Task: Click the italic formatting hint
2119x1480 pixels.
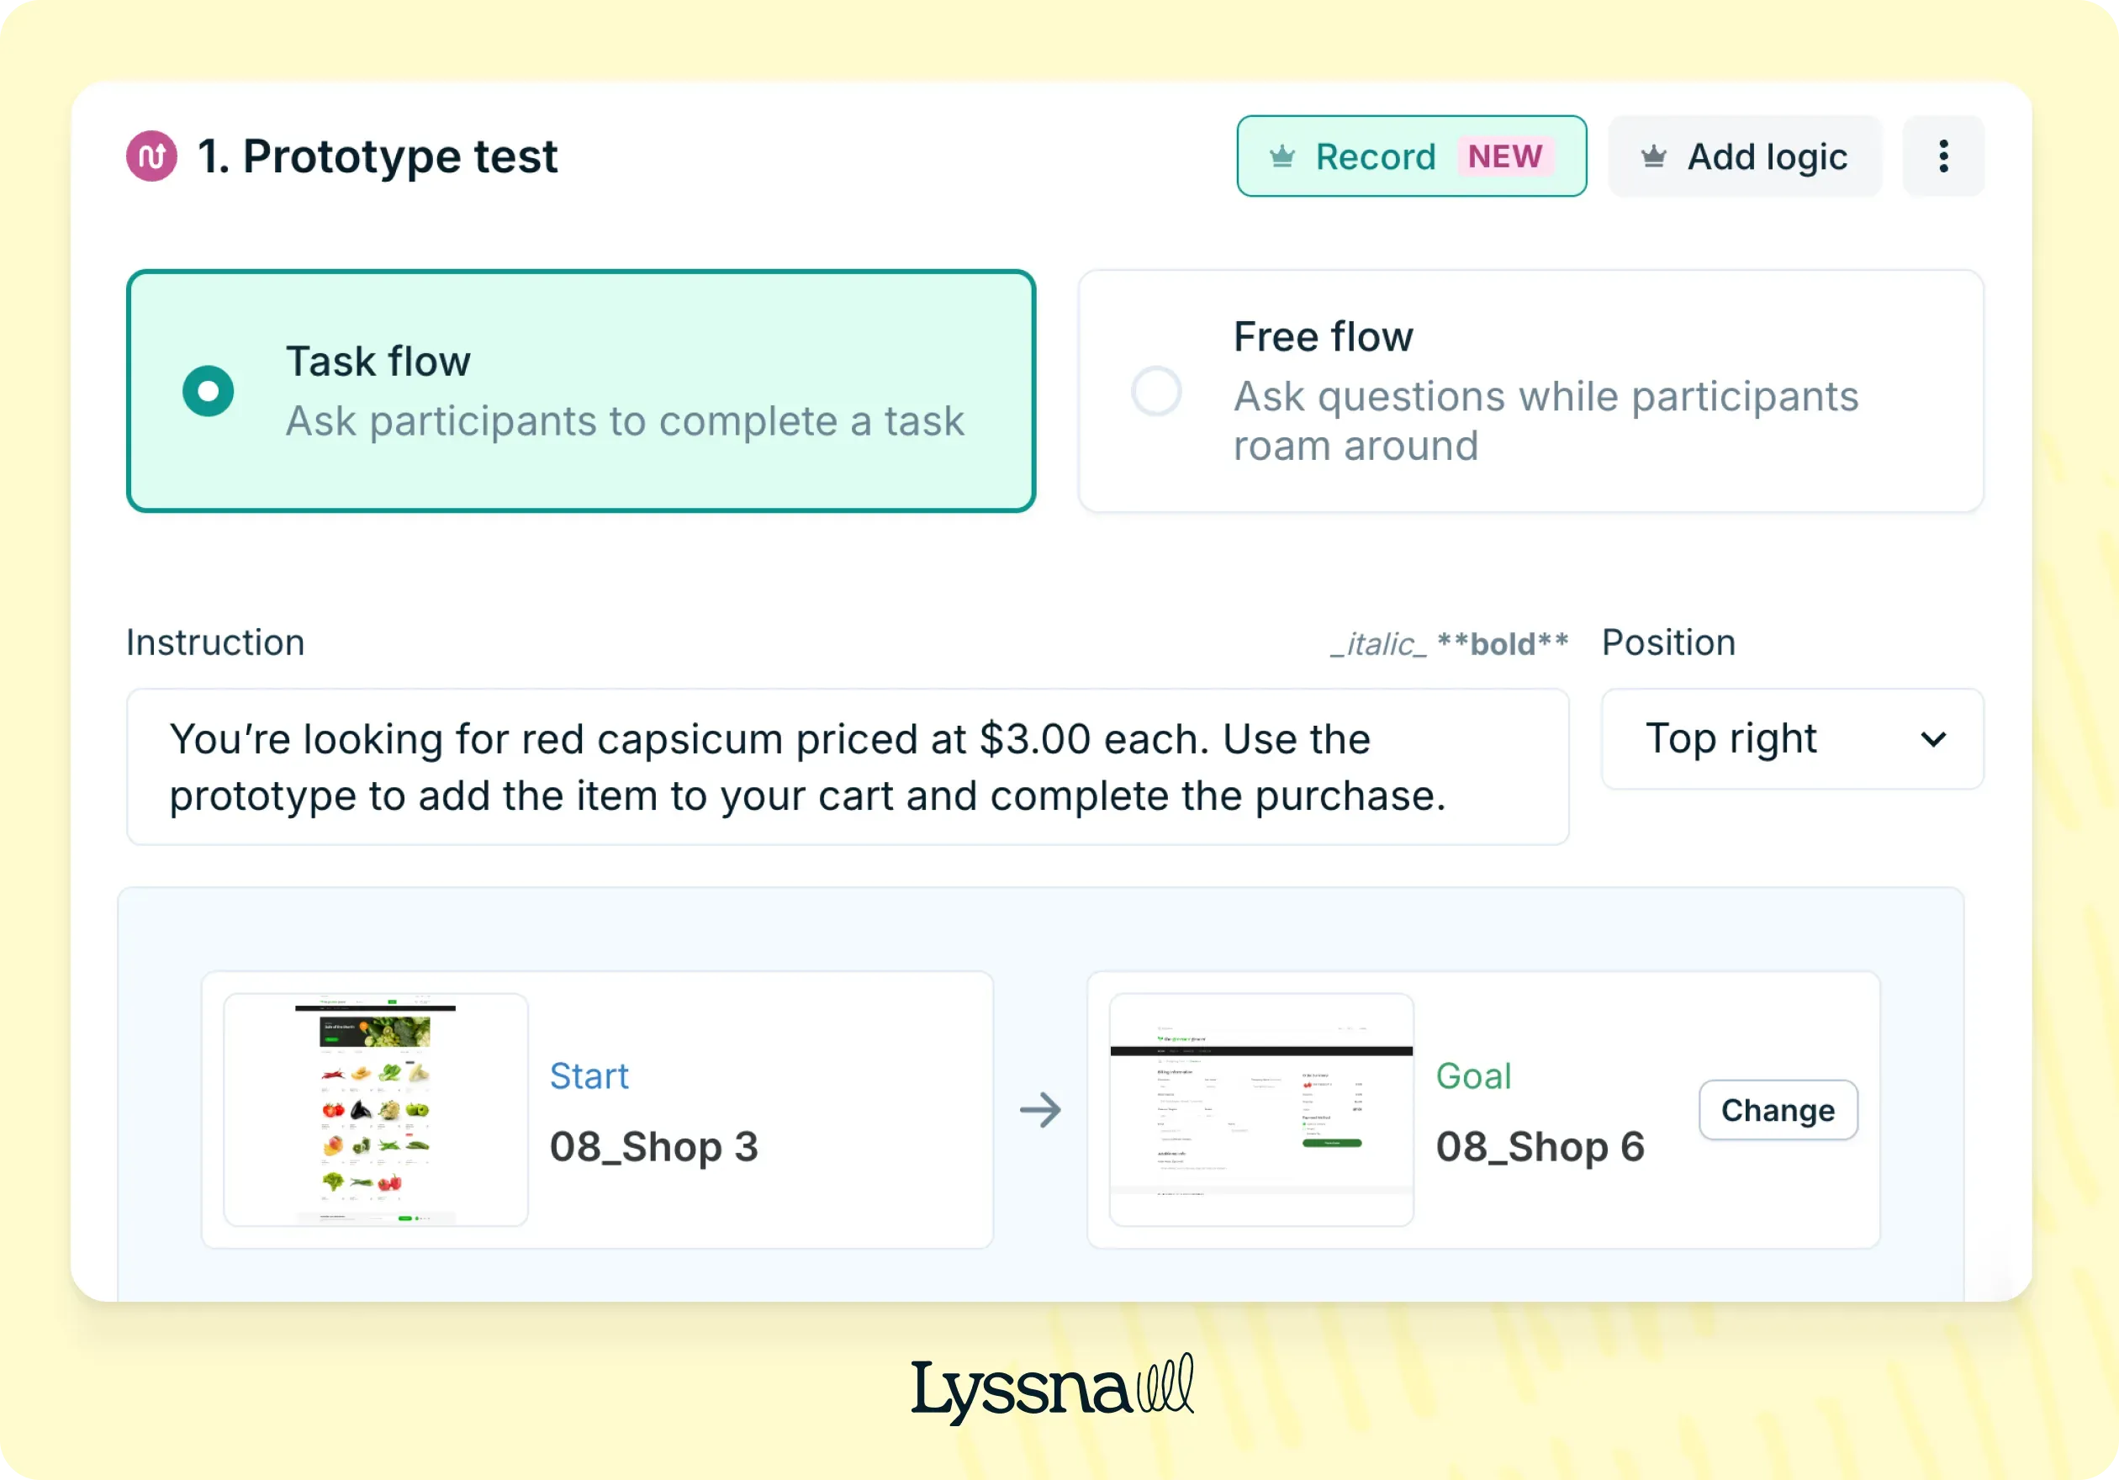Action: [1377, 643]
